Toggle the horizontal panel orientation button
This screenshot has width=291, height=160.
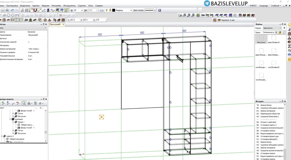click(x=21, y=20)
